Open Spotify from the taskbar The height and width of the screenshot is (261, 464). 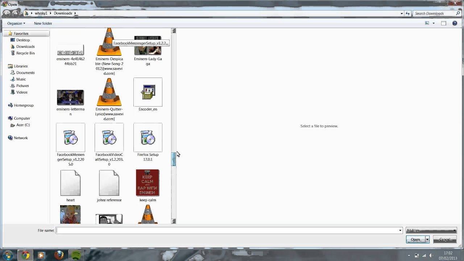point(76,255)
